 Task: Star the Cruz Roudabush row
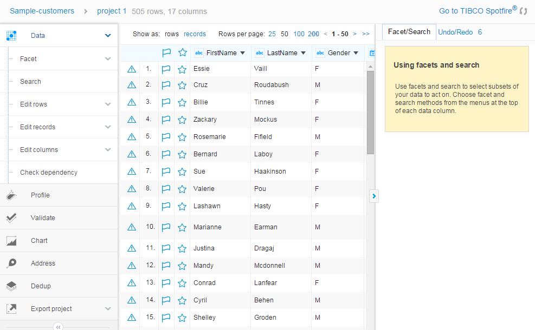click(x=182, y=85)
